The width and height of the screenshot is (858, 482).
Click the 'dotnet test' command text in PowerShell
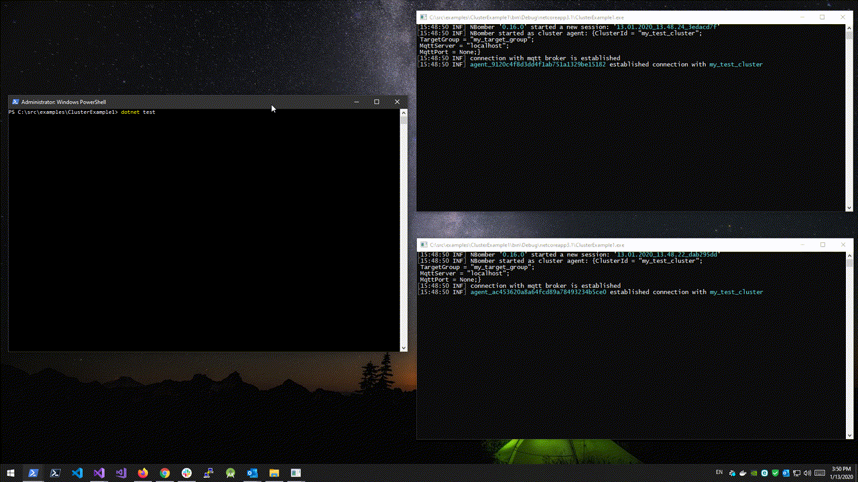click(x=138, y=112)
